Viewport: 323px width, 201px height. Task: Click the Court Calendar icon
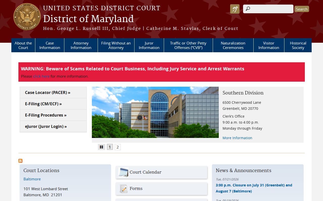123,172
